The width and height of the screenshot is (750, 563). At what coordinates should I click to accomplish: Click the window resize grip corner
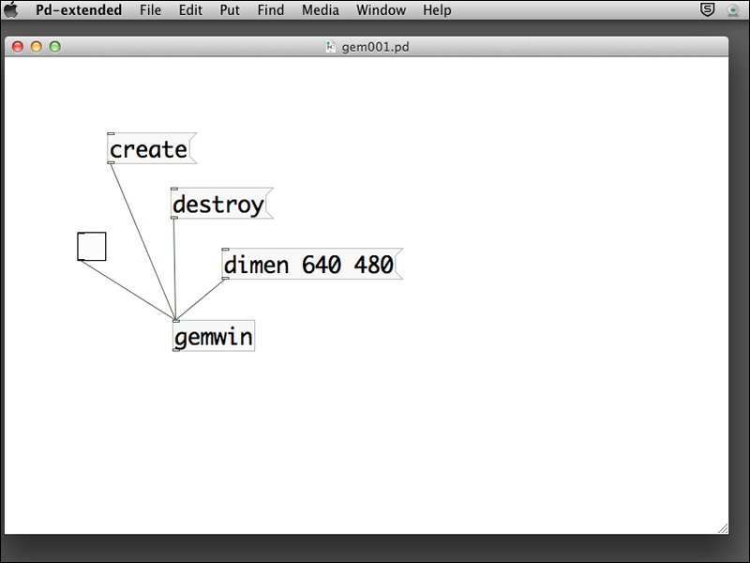[x=722, y=528]
